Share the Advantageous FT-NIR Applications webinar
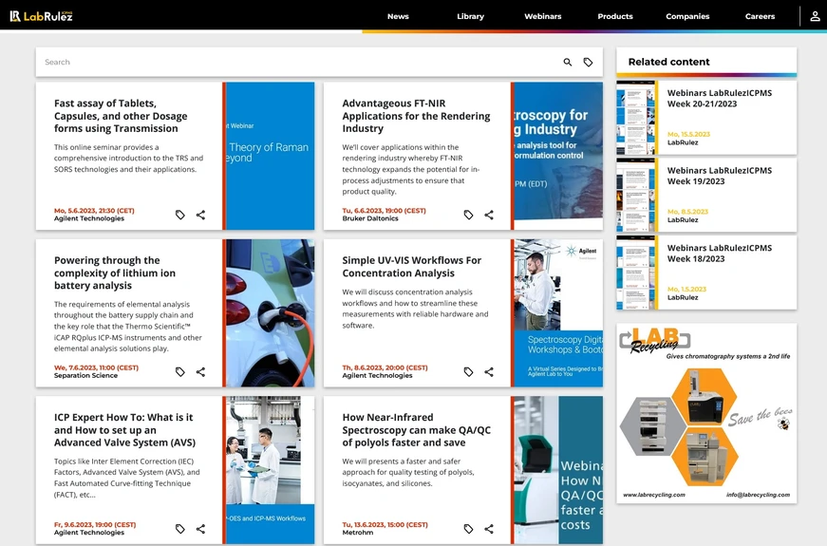 (489, 215)
